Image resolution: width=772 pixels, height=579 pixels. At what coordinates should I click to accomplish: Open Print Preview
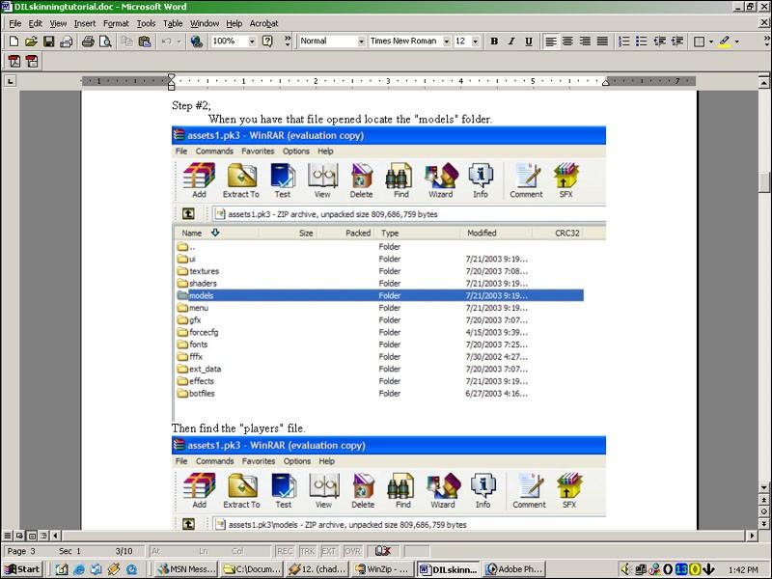[104, 41]
